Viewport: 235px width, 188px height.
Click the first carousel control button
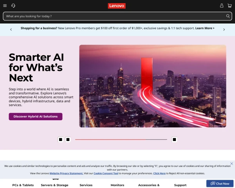click(61, 139)
